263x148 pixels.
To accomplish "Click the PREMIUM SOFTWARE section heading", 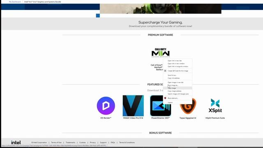I will pos(160,35).
